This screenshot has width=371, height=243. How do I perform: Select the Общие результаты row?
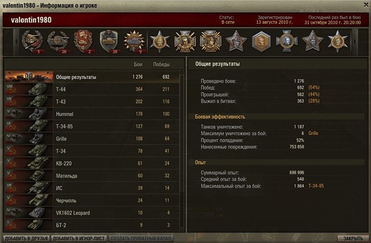(92, 77)
